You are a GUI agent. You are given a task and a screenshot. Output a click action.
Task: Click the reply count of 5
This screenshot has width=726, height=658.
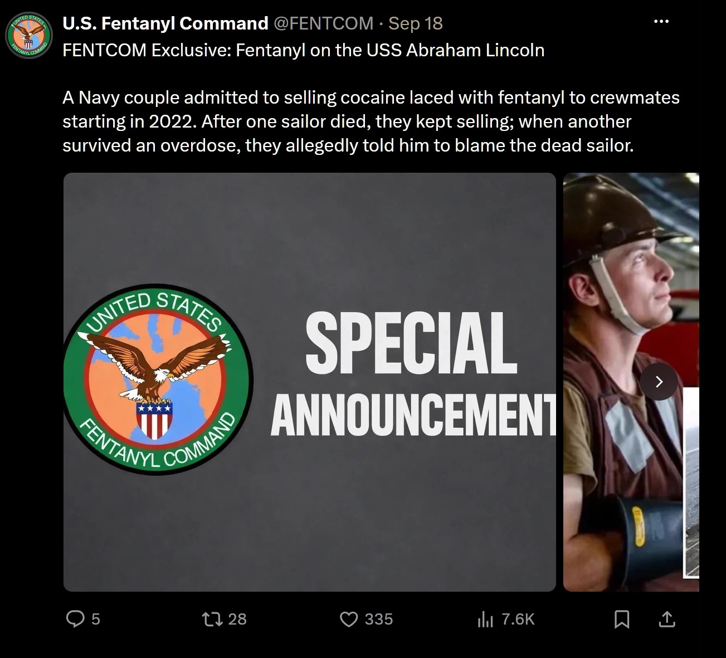96,619
